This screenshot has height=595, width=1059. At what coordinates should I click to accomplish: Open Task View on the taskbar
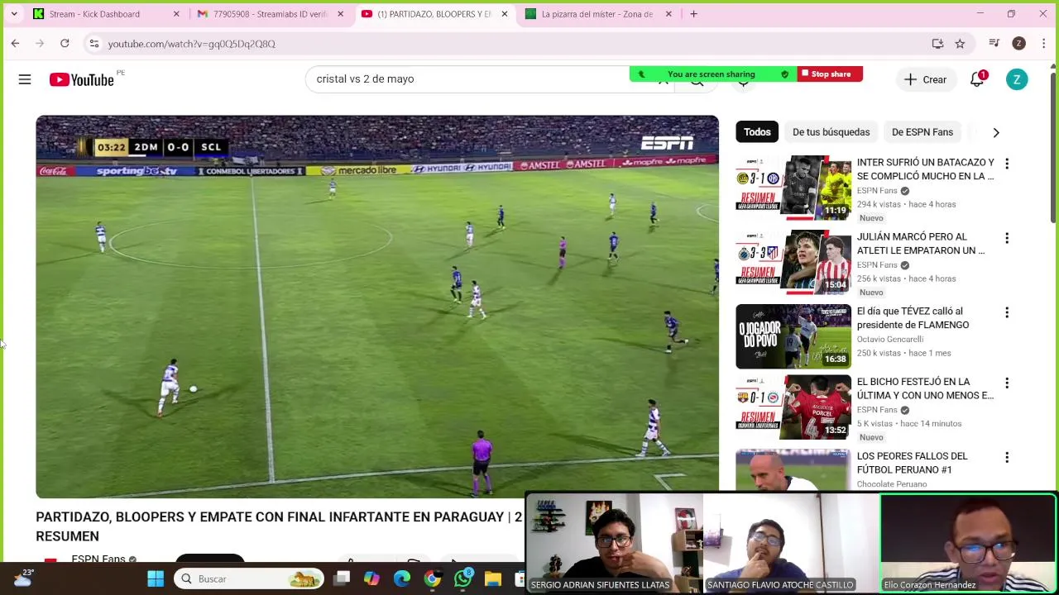[x=342, y=578]
